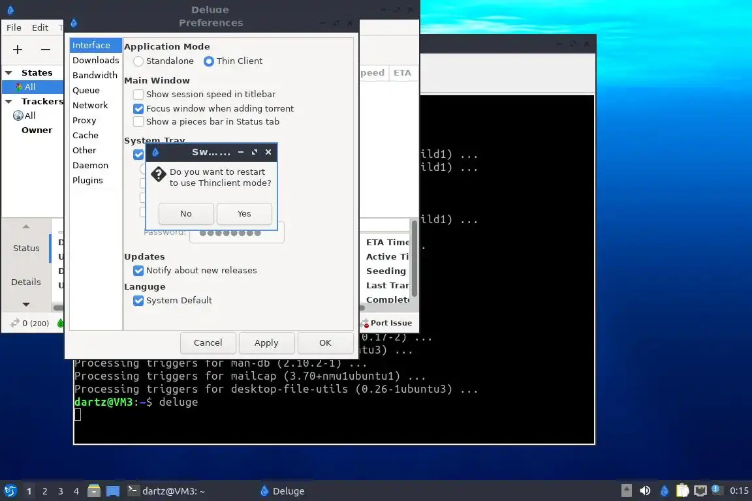This screenshot has height=501, width=752.
Task: Switch to workspace 2 in taskbar
Action: tap(44, 491)
